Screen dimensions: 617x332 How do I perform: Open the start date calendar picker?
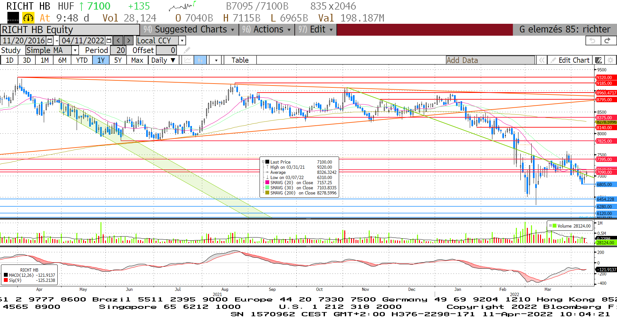50,40
